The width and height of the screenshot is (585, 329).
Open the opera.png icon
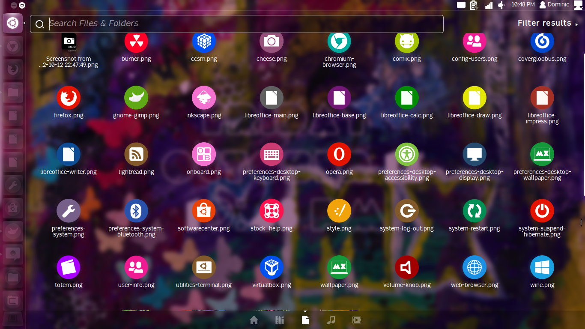[339, 154]
